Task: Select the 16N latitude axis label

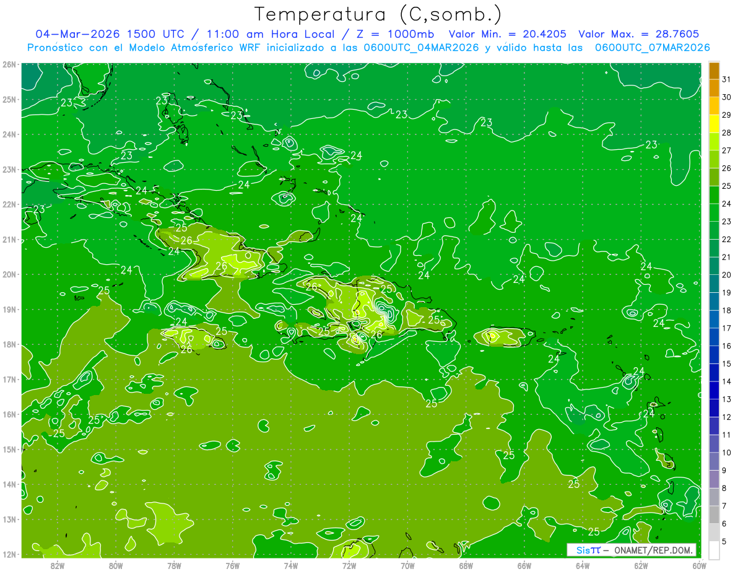Action: coord(9,414)
